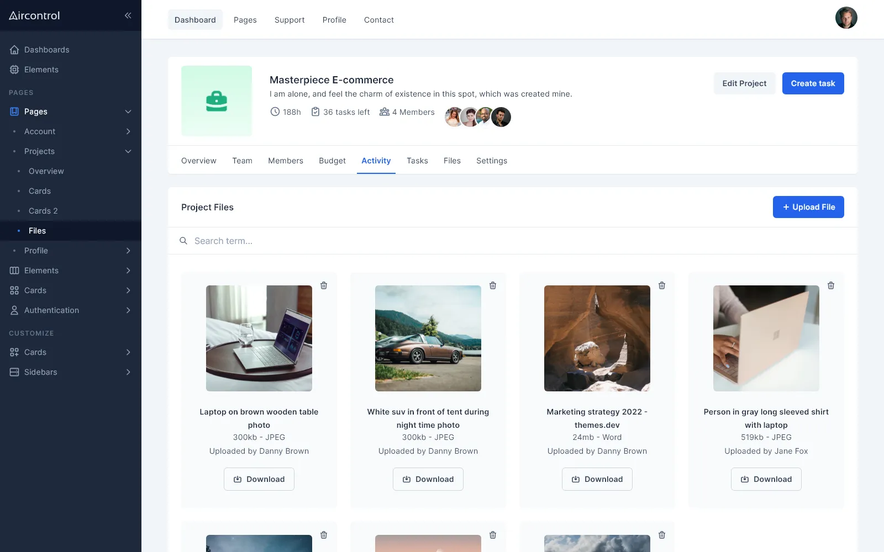The height and width of the screenshot is (552, 884).
Task: Download the Person in gray long sleeved shirt file
Action: pyautogui.click(x=766, y=479)
